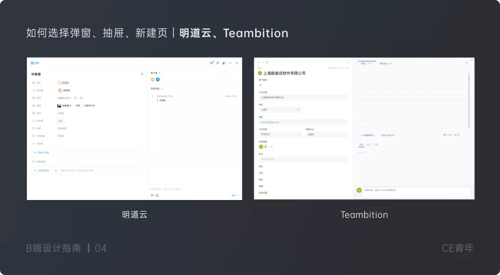Click the refresh icon in the Teambition header
The width and height of the screenshot is (500, 275).
click(267, 62)
